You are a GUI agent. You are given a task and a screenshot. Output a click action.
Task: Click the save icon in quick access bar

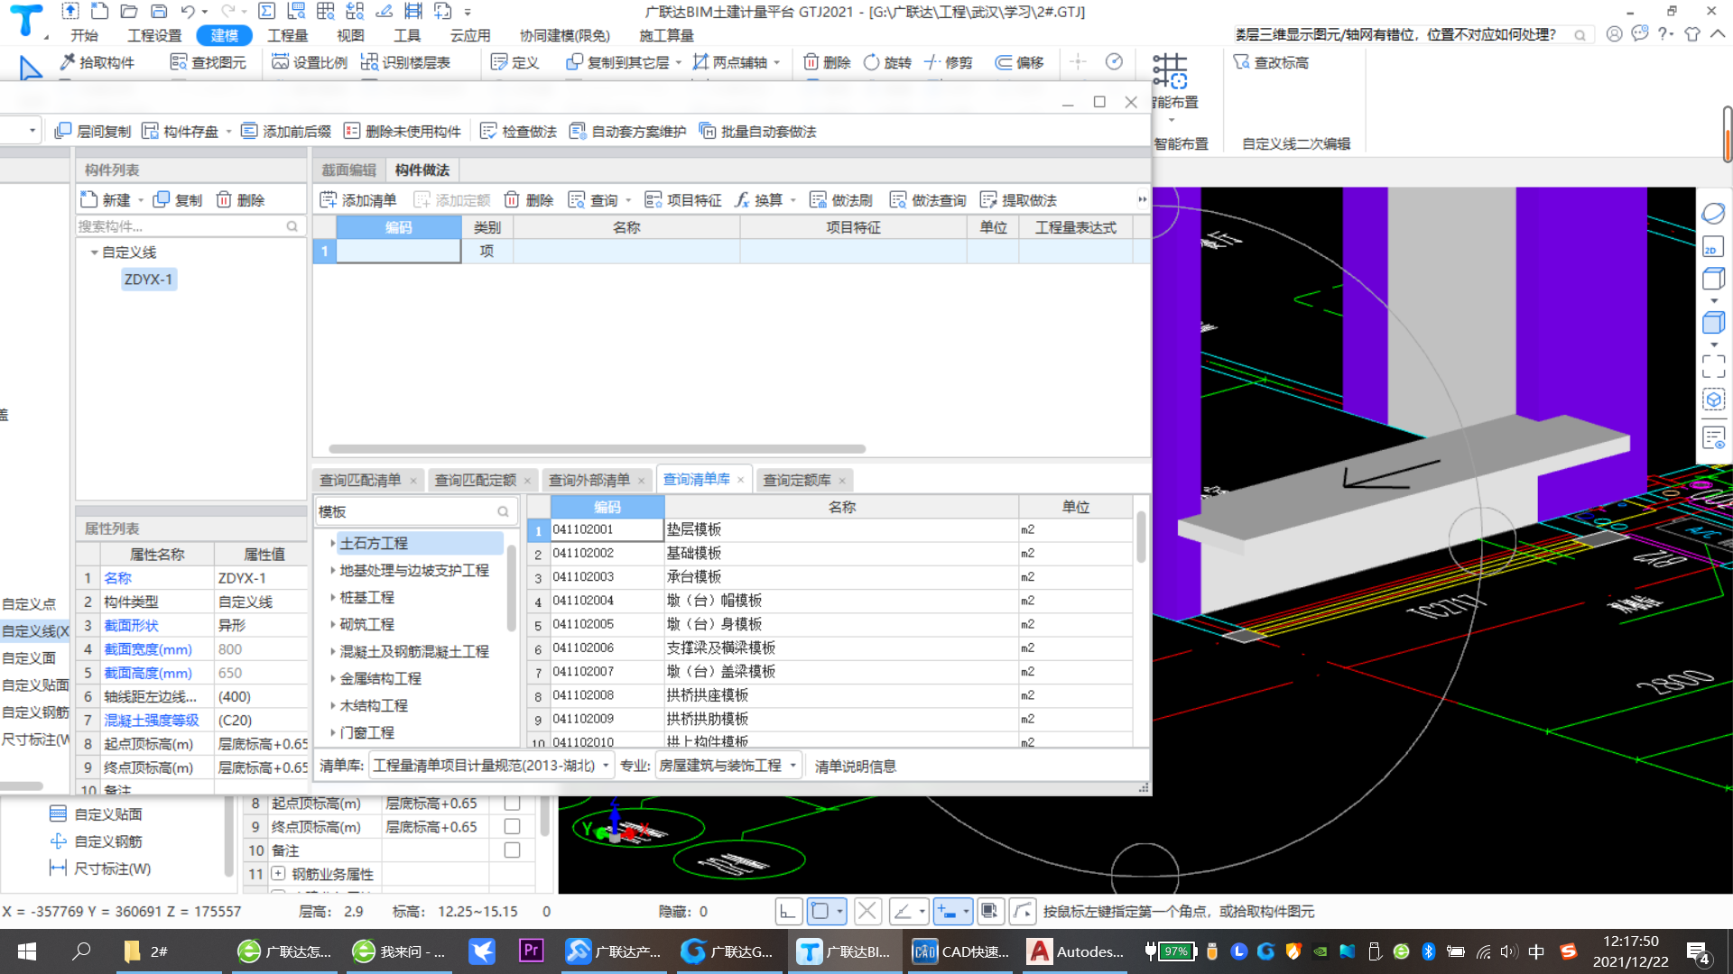[159, 12]
